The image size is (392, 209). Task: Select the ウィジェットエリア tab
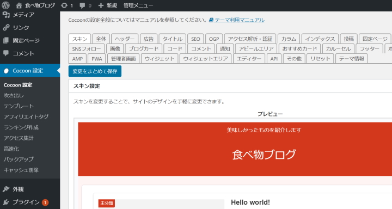click(x=205, y=59)
